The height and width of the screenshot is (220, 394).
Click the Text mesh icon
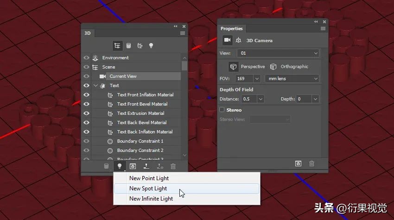click(102, 86)
